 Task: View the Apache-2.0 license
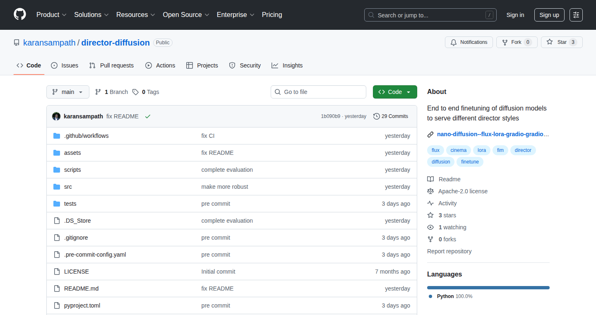pos(457,191)
